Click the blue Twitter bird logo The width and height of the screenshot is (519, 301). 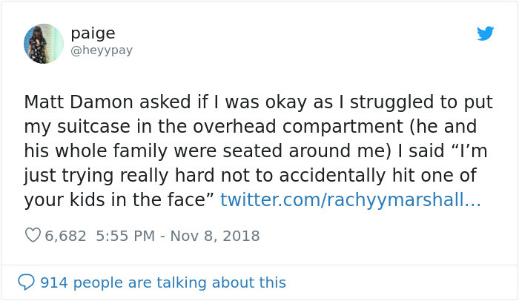485,33
